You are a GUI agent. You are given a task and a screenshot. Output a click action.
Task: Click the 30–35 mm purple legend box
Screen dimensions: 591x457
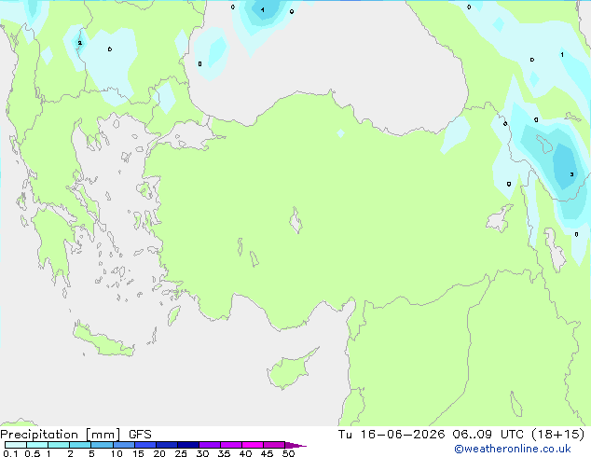210,445
